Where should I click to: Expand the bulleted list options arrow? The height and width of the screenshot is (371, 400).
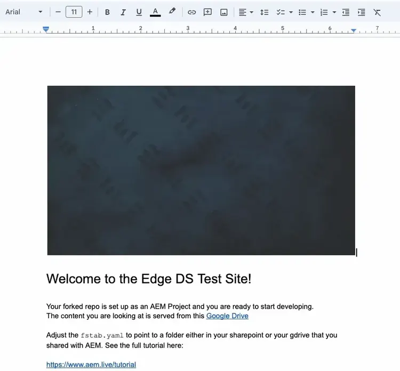[x=313, y=12]
